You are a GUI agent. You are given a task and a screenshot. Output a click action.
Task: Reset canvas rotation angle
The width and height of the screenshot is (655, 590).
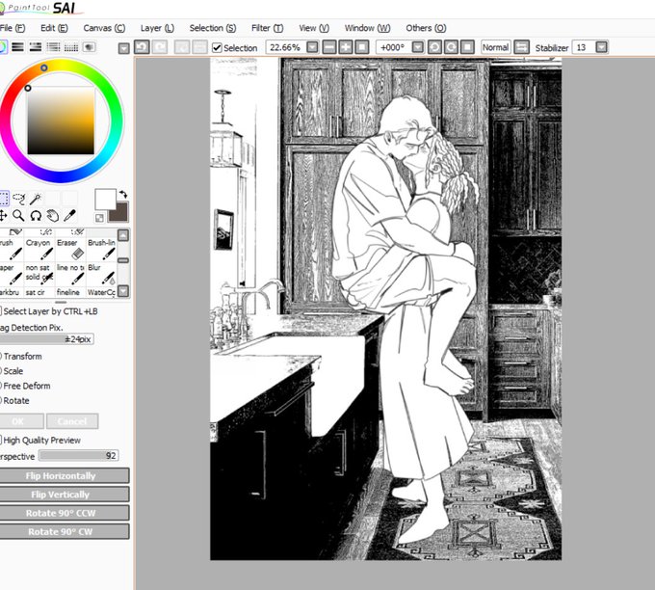tap(467, 47)
